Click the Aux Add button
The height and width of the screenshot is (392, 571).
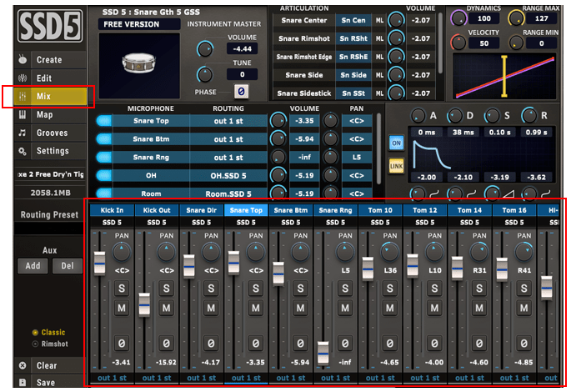pos(33,265)
